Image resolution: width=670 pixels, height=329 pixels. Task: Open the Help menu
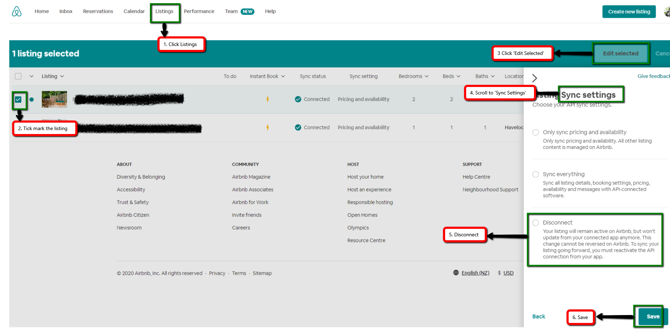click(270, 11)
